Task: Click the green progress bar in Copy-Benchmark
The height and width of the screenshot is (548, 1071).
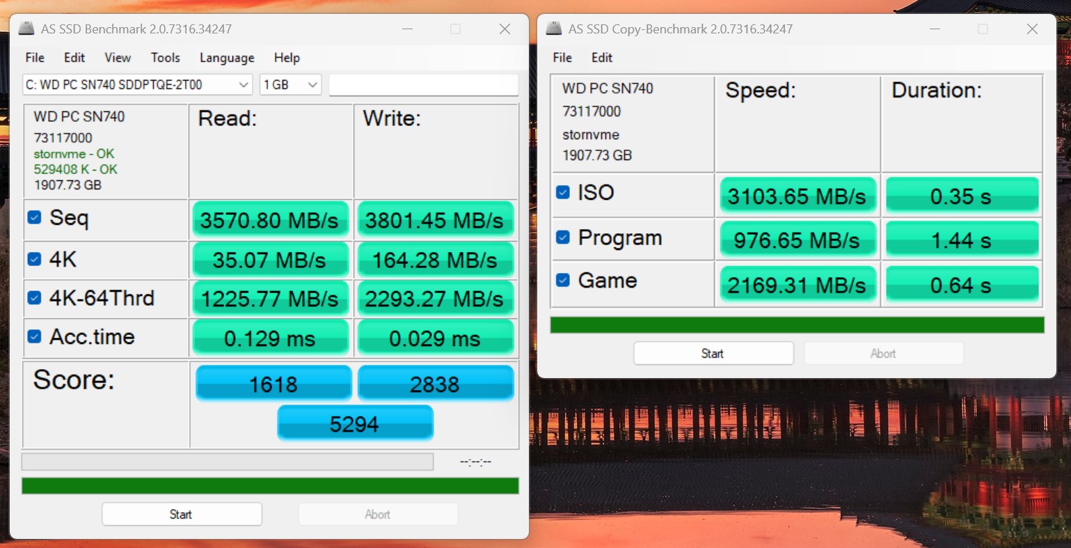Action: click(x=797, y=325)
